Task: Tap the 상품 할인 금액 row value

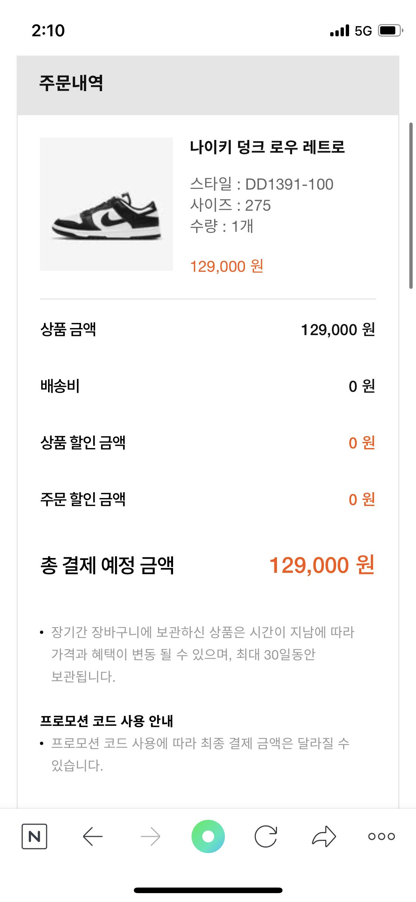Action: point(361,443)
